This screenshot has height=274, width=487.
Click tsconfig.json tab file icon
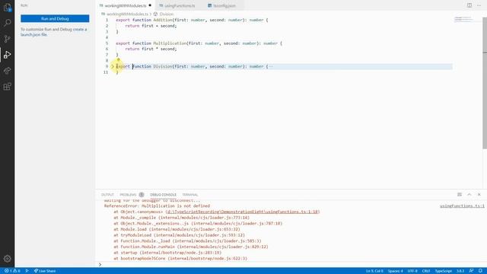tap(210, 5)
